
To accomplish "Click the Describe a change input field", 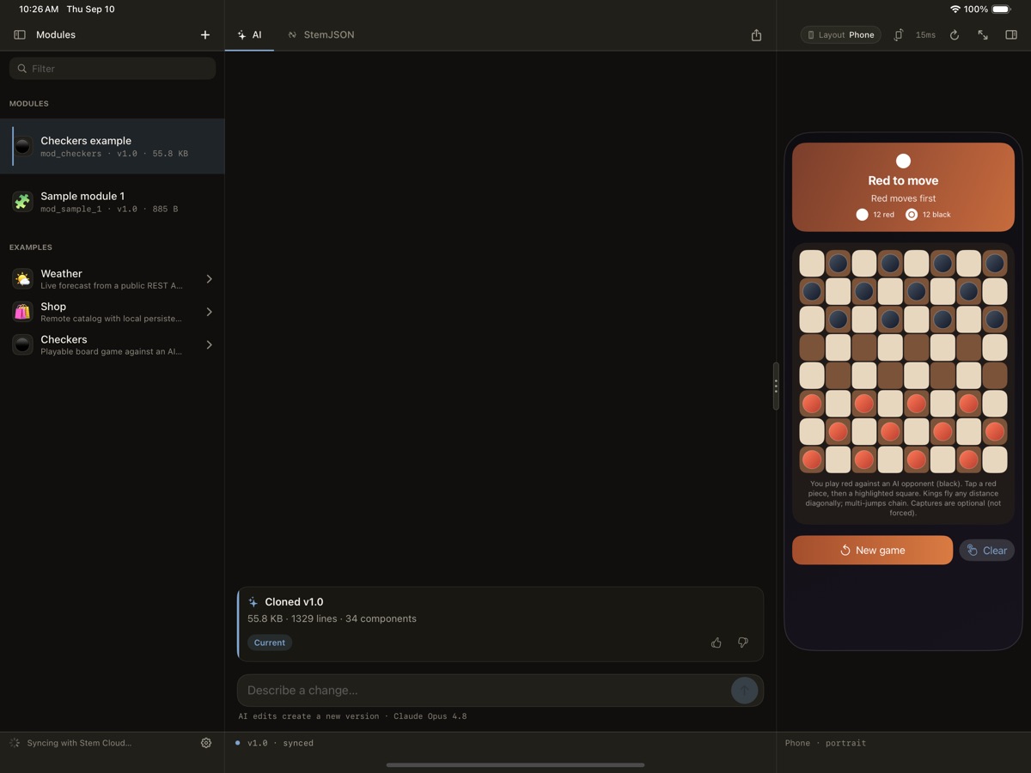I will coord(484,691).
